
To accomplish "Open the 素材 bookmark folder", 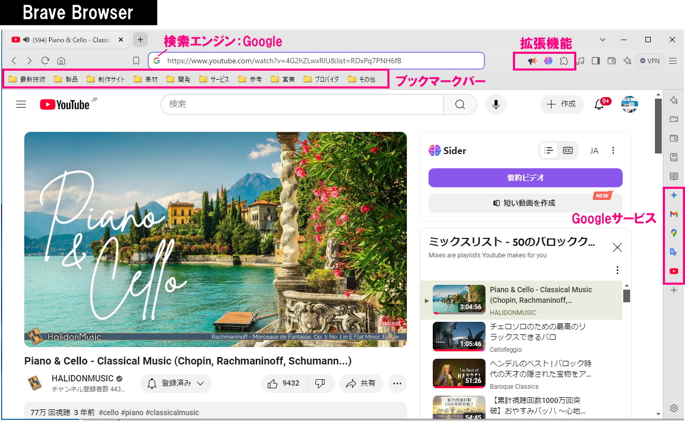I will (x=146, y=80).
